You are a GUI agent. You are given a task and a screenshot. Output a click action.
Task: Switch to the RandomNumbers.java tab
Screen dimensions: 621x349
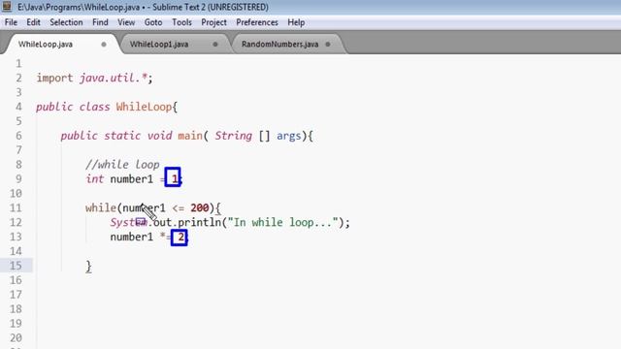coord(279,45)
